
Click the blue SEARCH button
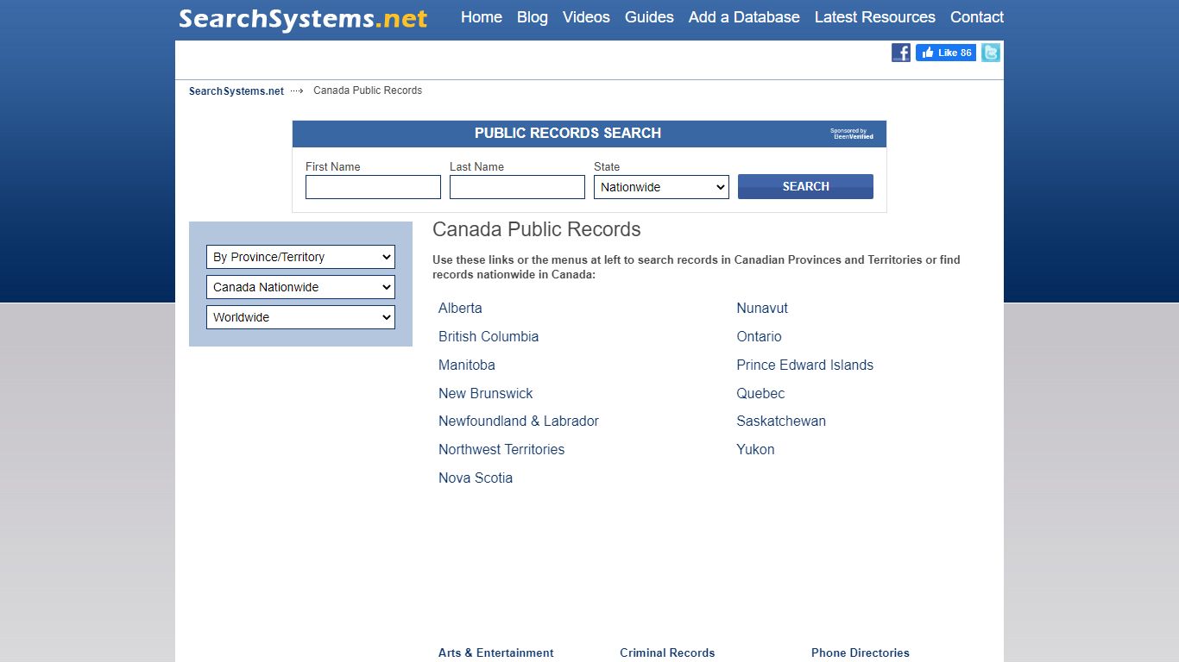[805, 186]
